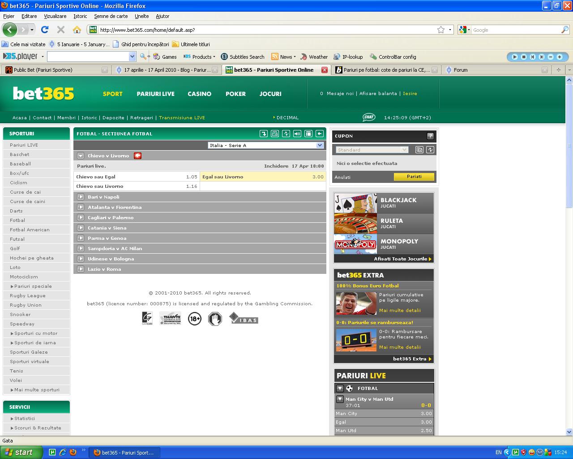The height and width of the screenshot is (459, 573).
Task: Open Weather from the BS.Player toolbar
Action: tap(314, 57)
